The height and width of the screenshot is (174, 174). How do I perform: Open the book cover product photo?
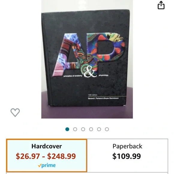coord(87,59)
